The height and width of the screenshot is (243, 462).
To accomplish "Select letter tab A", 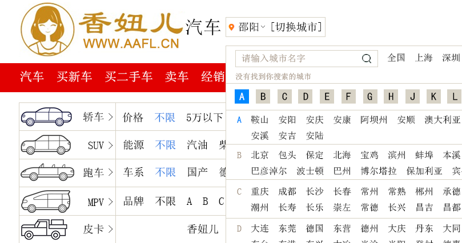I will coord(242,96).
